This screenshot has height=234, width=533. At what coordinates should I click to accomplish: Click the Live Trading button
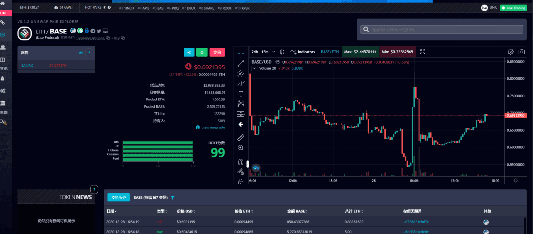pyautogui.click(x=513, y=8)
